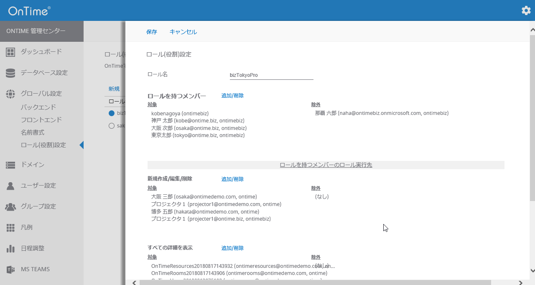
Task: Expand ロールを持つメンバーのロール実行先 section
Action: point(326,165)
